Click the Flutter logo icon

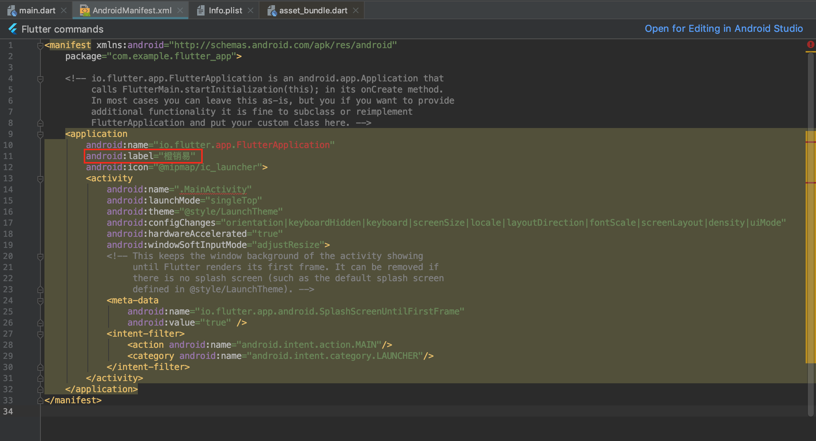point(13,29)
